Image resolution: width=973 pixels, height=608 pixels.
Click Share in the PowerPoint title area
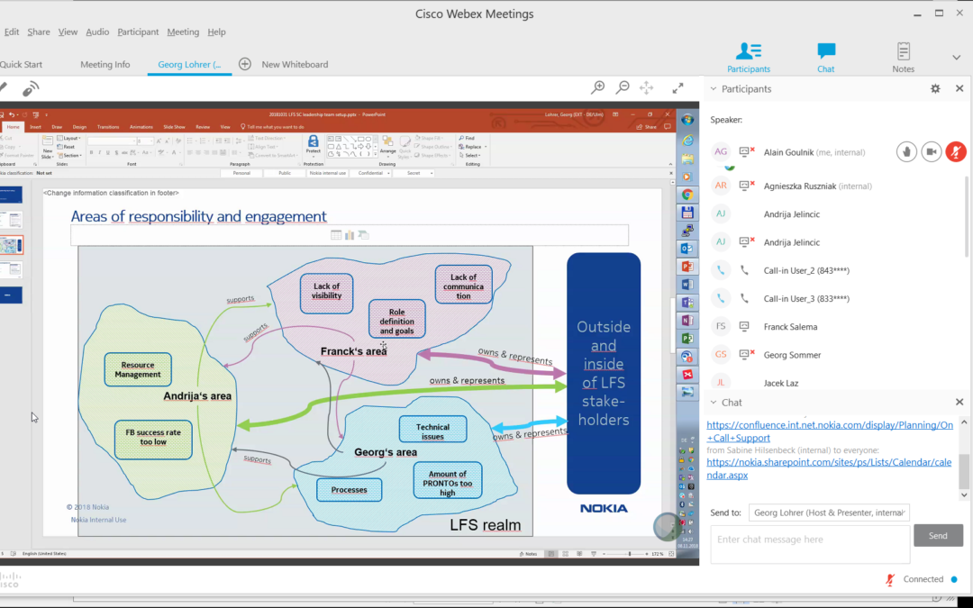(647, 127)
